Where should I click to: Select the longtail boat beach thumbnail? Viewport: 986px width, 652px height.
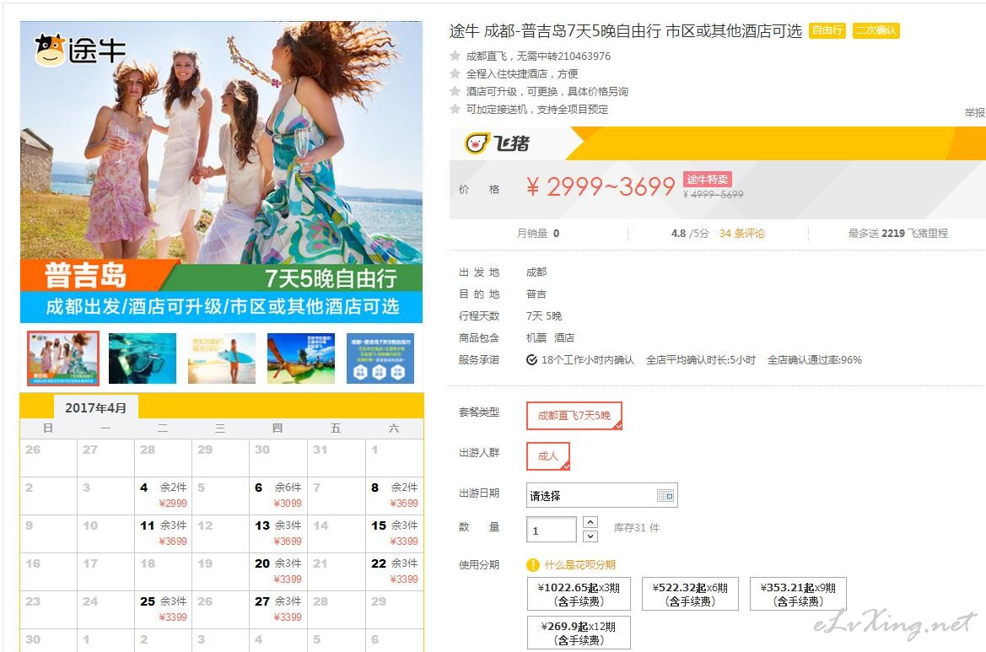coord(300,358)
